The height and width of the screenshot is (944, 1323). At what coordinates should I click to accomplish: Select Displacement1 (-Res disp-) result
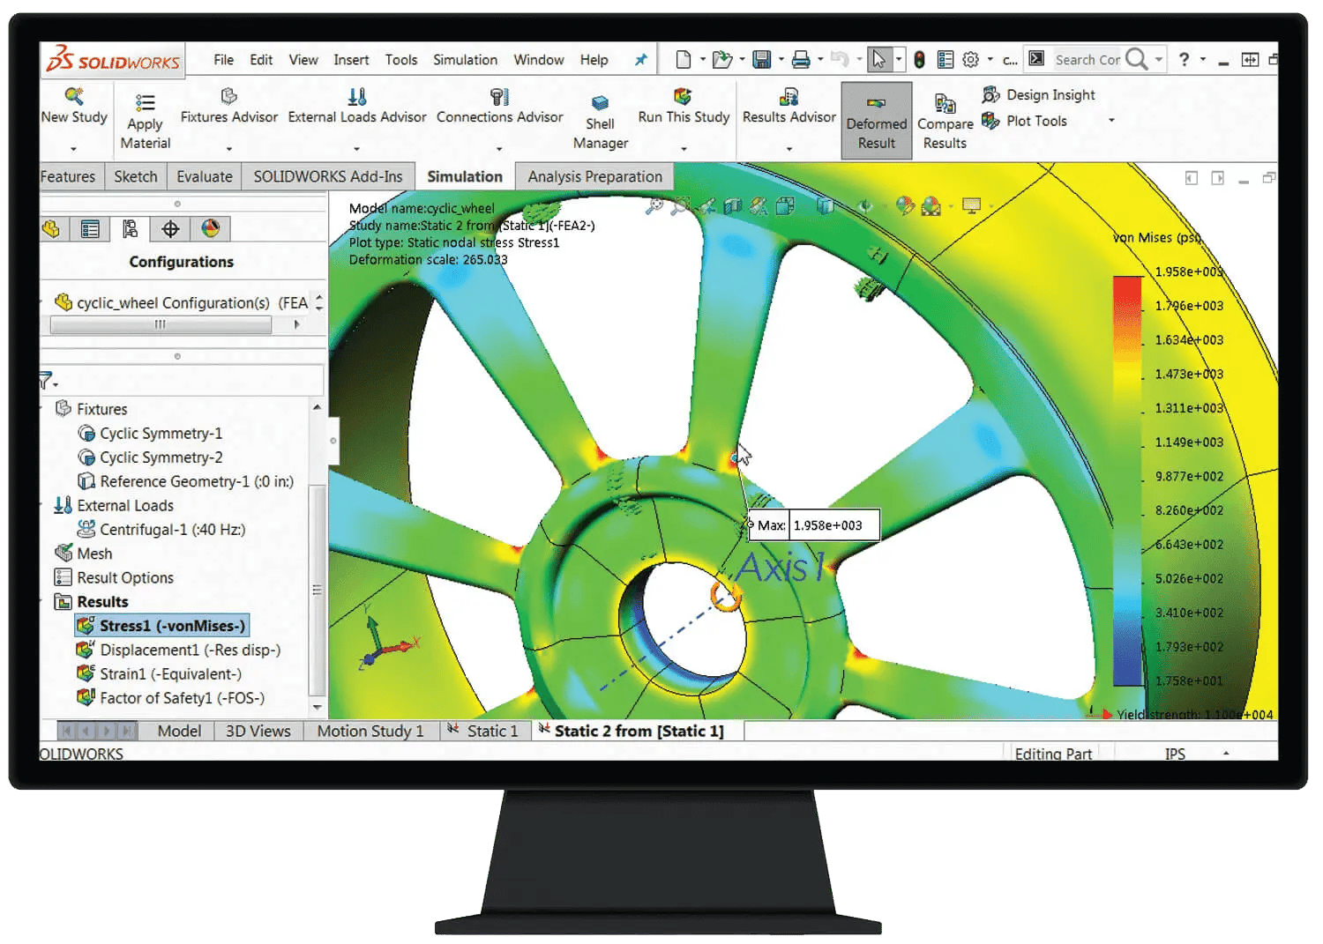coord(179,650)
